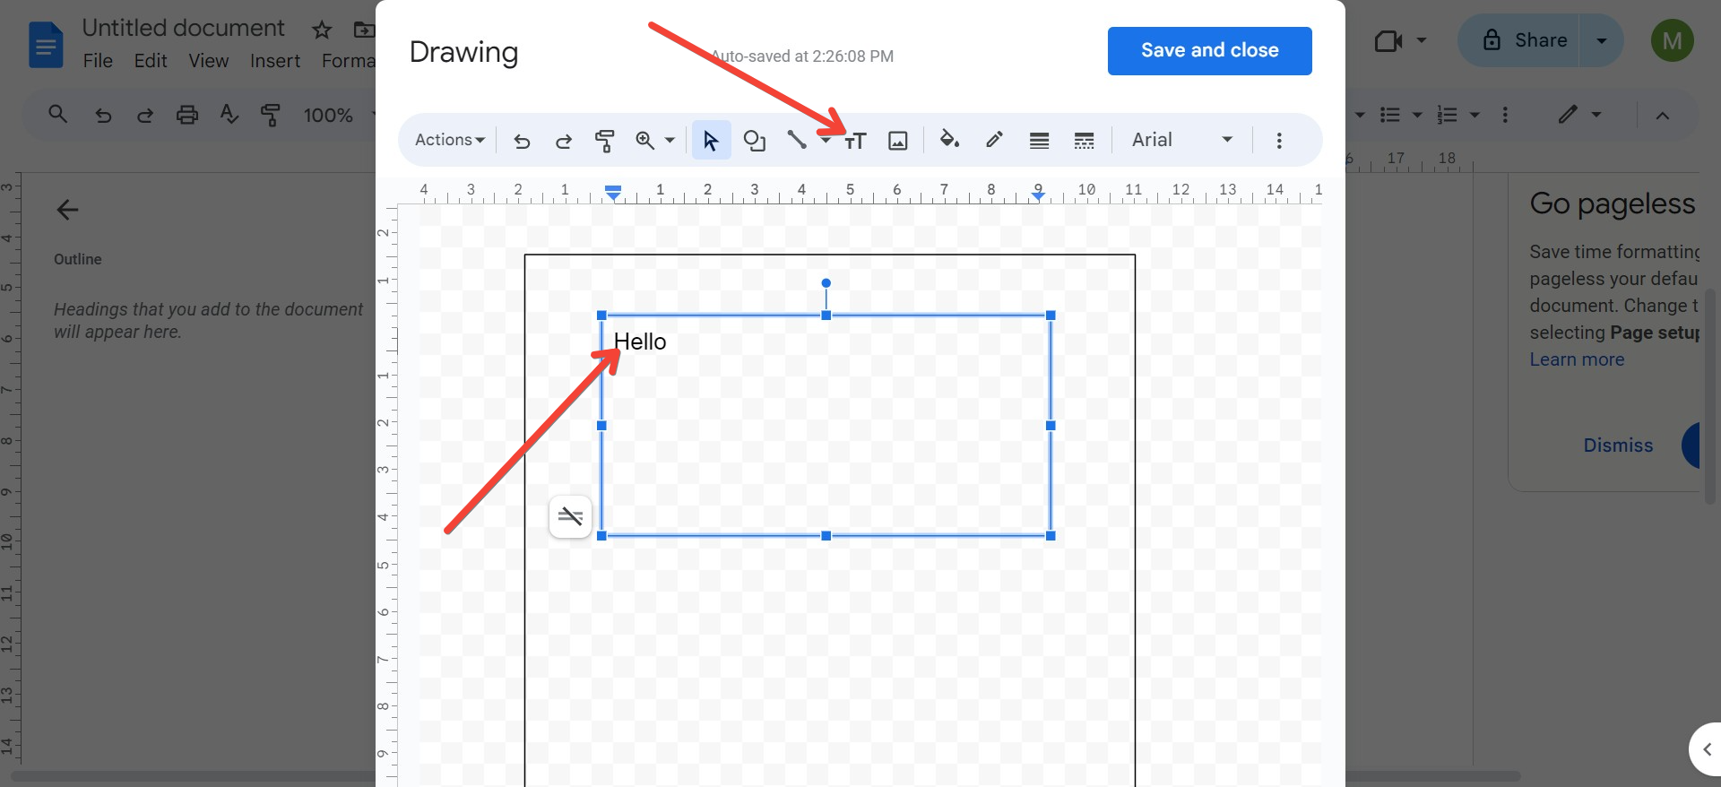Viewport: 1721px width, 787px height.
Task: Print the document from the Docs toolbar
Action: 186,115
